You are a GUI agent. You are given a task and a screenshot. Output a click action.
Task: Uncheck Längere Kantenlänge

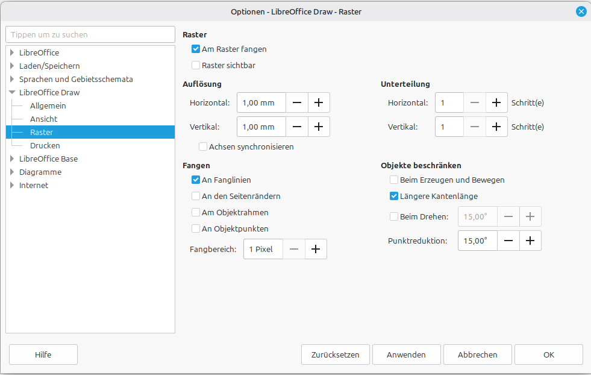394,196
